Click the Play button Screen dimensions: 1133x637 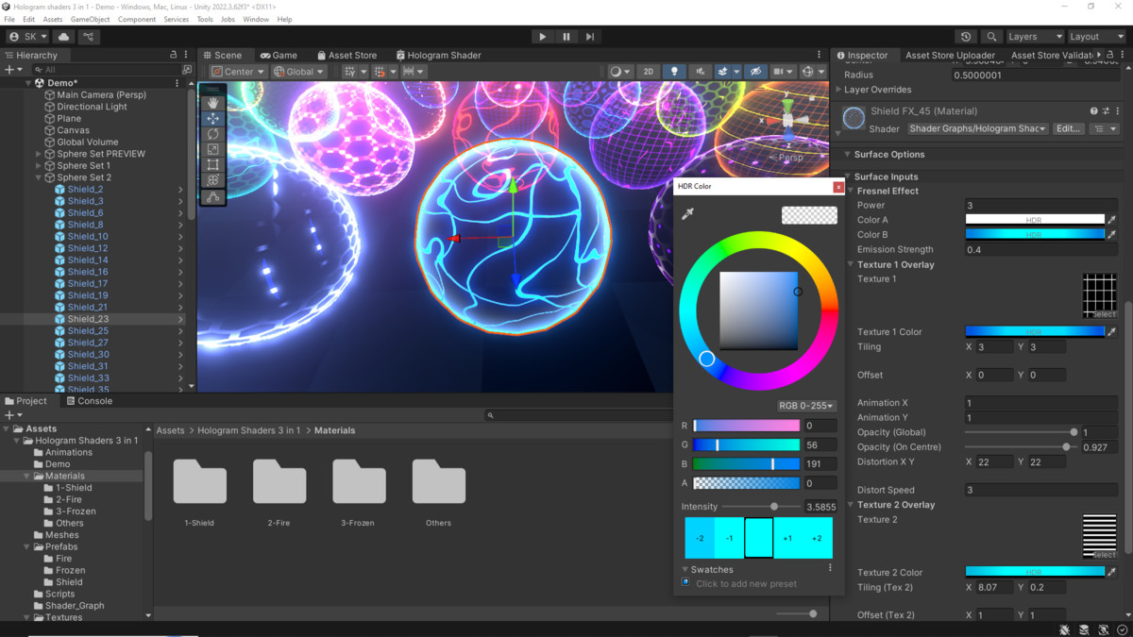click(x=542, y=37)
